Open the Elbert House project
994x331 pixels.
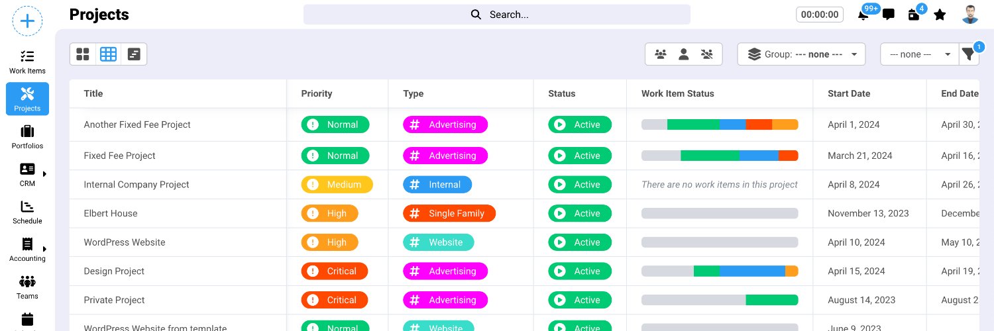click(x=111, y=213)
